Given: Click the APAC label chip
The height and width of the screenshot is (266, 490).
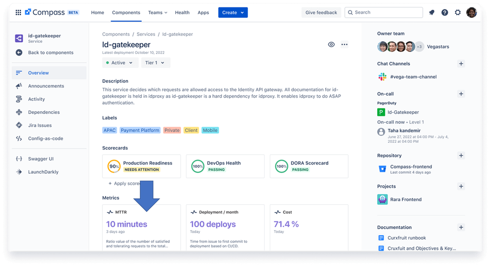Looking at the screenshot, I should point(110,131).
